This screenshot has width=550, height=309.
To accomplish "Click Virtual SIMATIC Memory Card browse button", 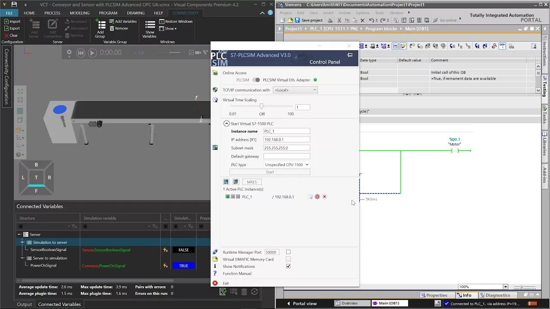I will tap(288, 259).
